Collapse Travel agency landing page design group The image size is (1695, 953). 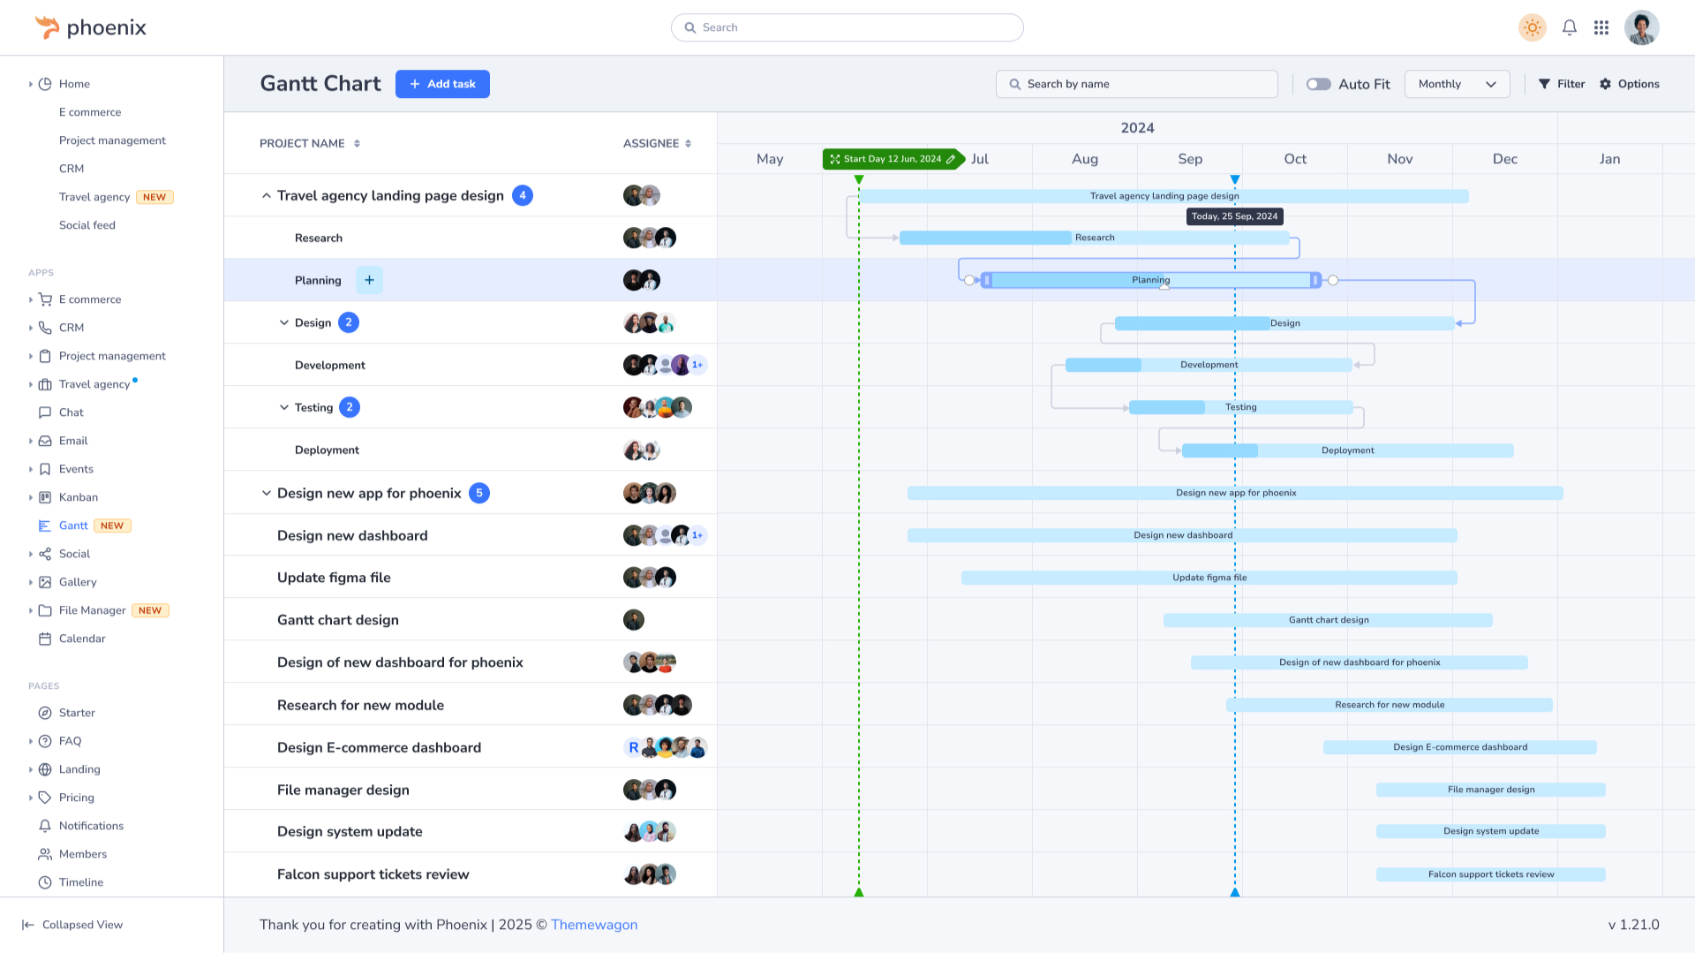click(x=266, y=195)
